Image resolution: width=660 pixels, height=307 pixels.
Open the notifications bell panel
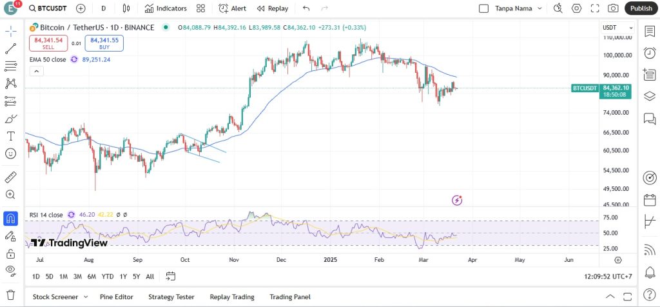(x=650, y=272)
